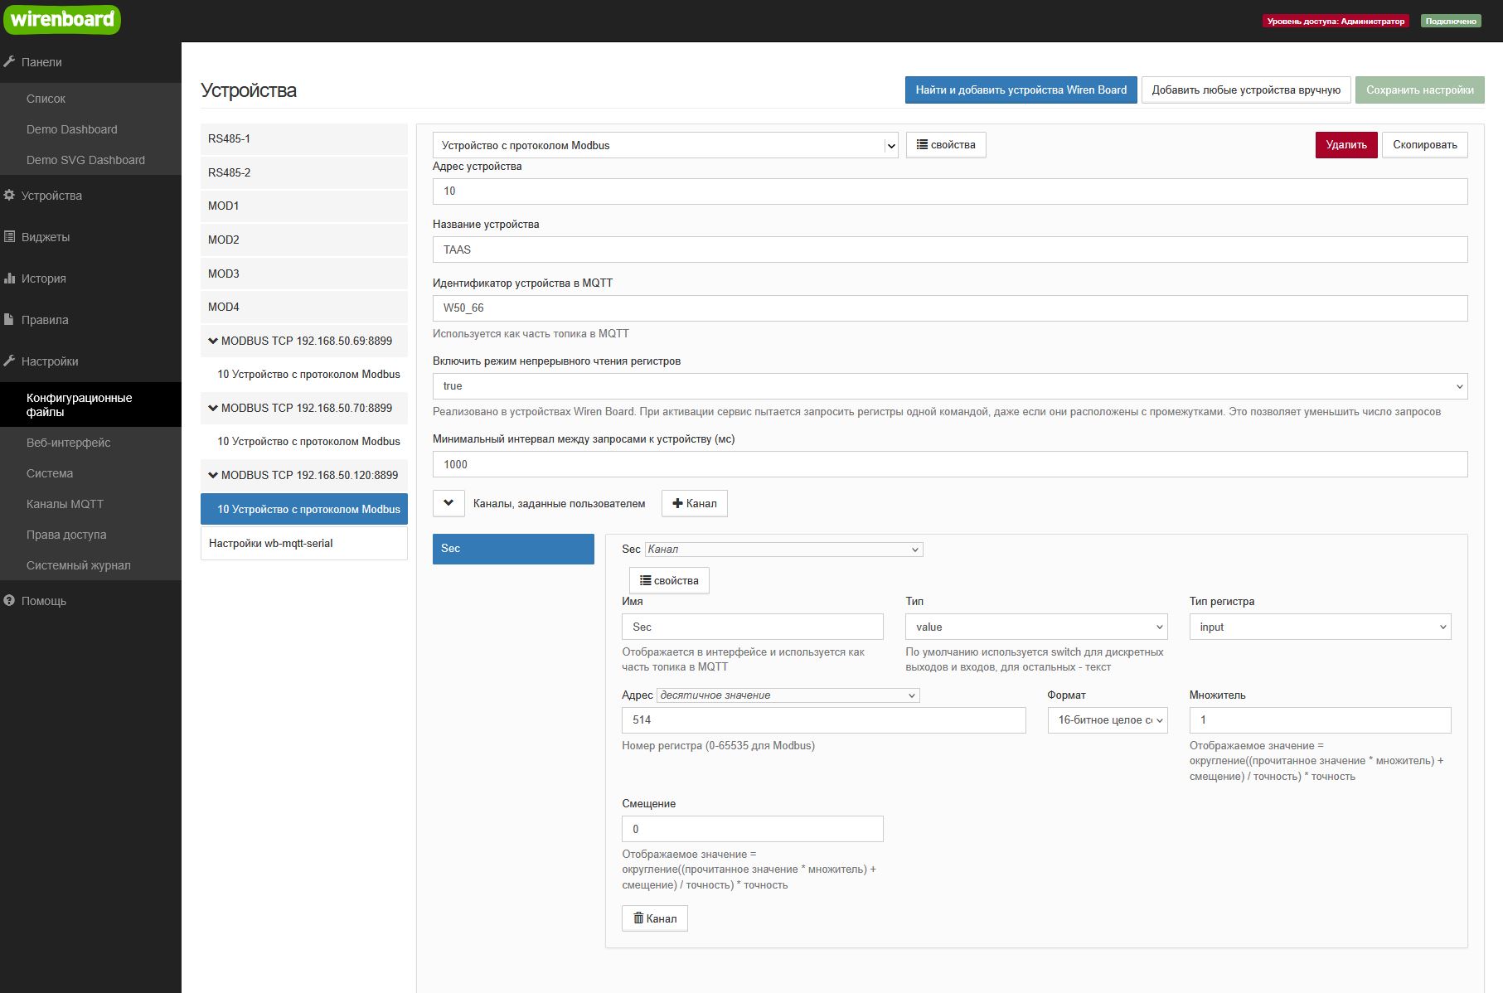This screenshot has width=1503, height=993.
Task: Collapse MODBUS TCP 192.168.50.69:8899 tree node
Action: [x=213, y=341]
